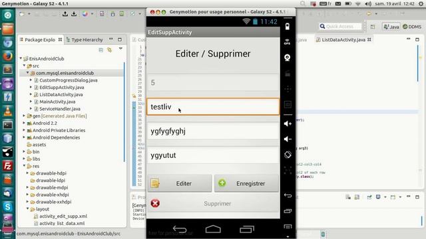The width and height of the screenshot is (426, 239).
Task: Click recent apps icon in Genymotion side toolbar
Action: tap(288, 211)
